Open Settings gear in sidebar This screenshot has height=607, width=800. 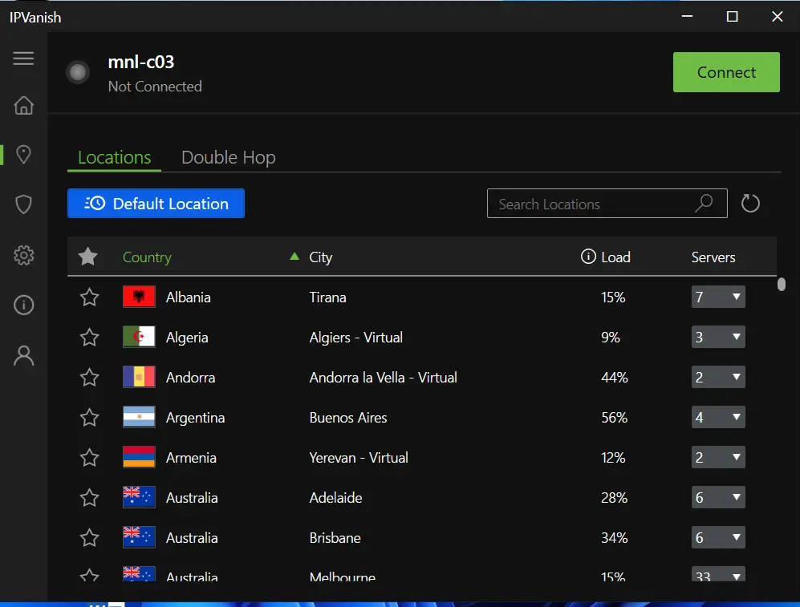(x=23, y=255)
